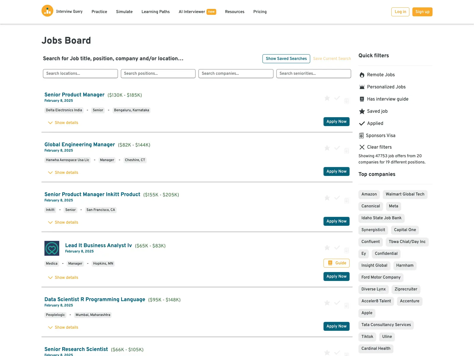
Task: Open the Guide for Lead It Business Analyst
Action: 337,263
